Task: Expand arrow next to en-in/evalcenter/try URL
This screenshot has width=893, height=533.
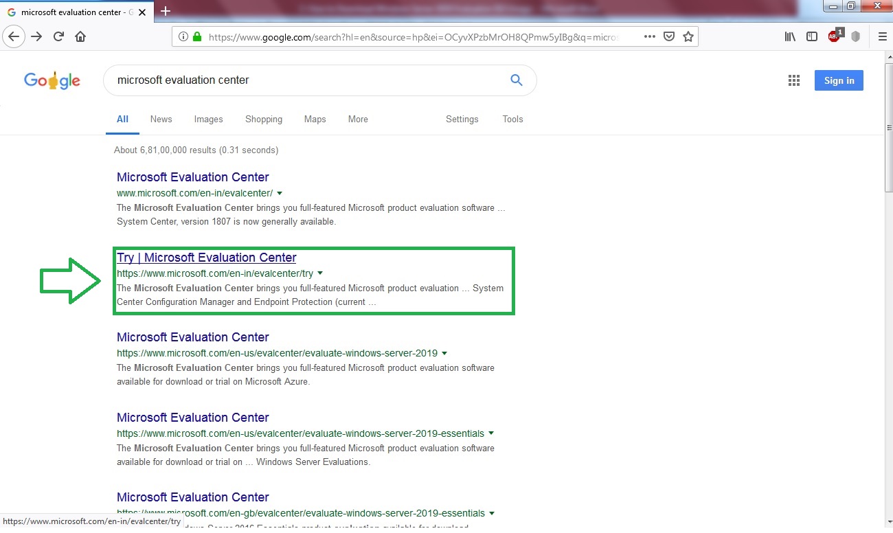Action: [320, 274]
